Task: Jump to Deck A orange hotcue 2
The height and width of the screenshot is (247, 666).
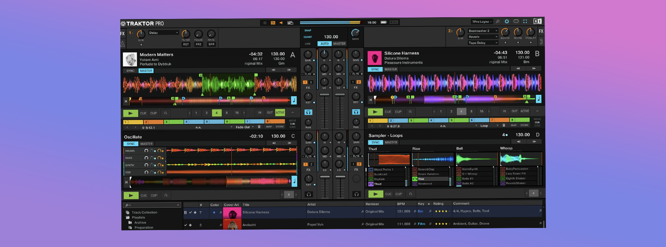Action: pyautogui.click(x=154, y=122)
